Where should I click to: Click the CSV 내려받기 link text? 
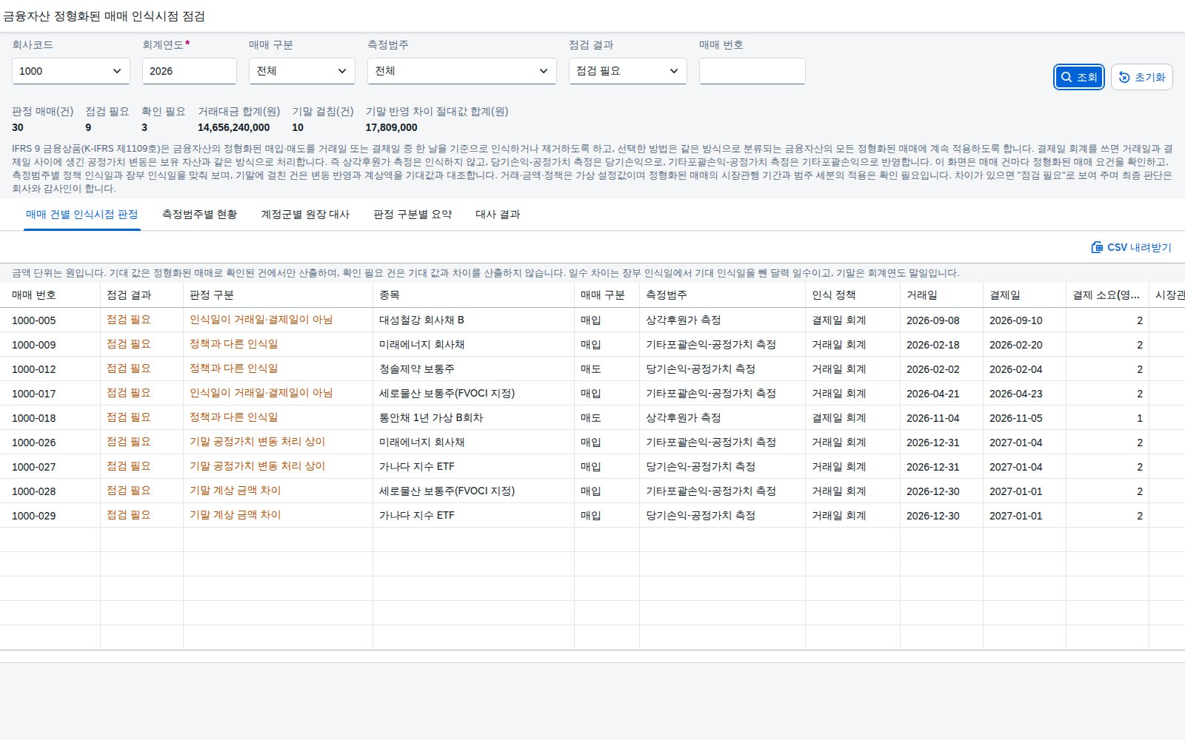click(1139, 247)
